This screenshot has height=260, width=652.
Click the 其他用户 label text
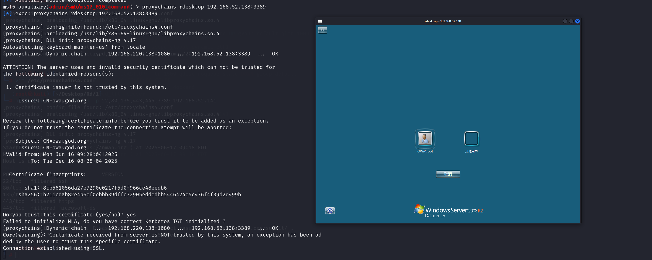(471, 151)
